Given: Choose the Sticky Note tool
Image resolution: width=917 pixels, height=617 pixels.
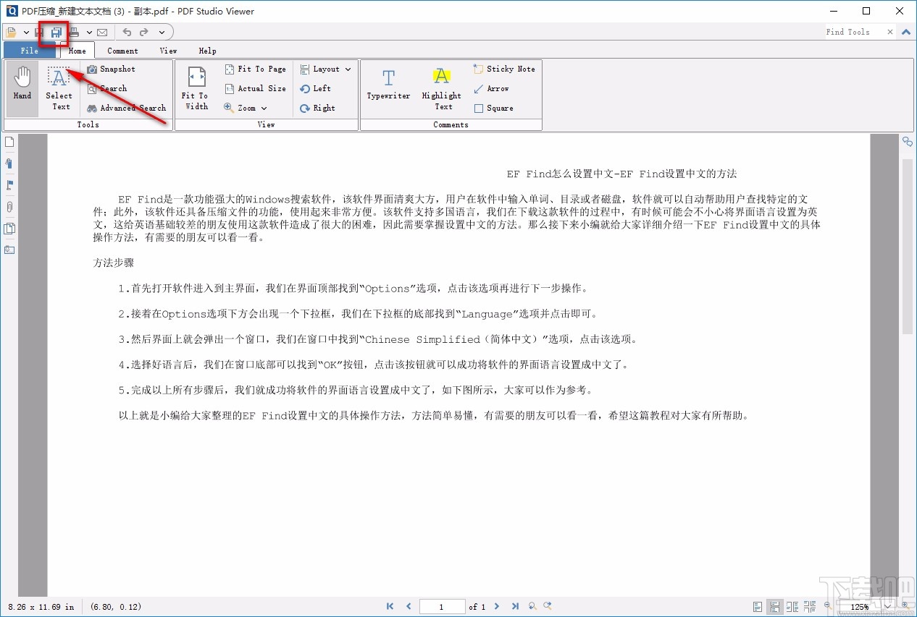Looking at the screenshot, I should 504,69.
